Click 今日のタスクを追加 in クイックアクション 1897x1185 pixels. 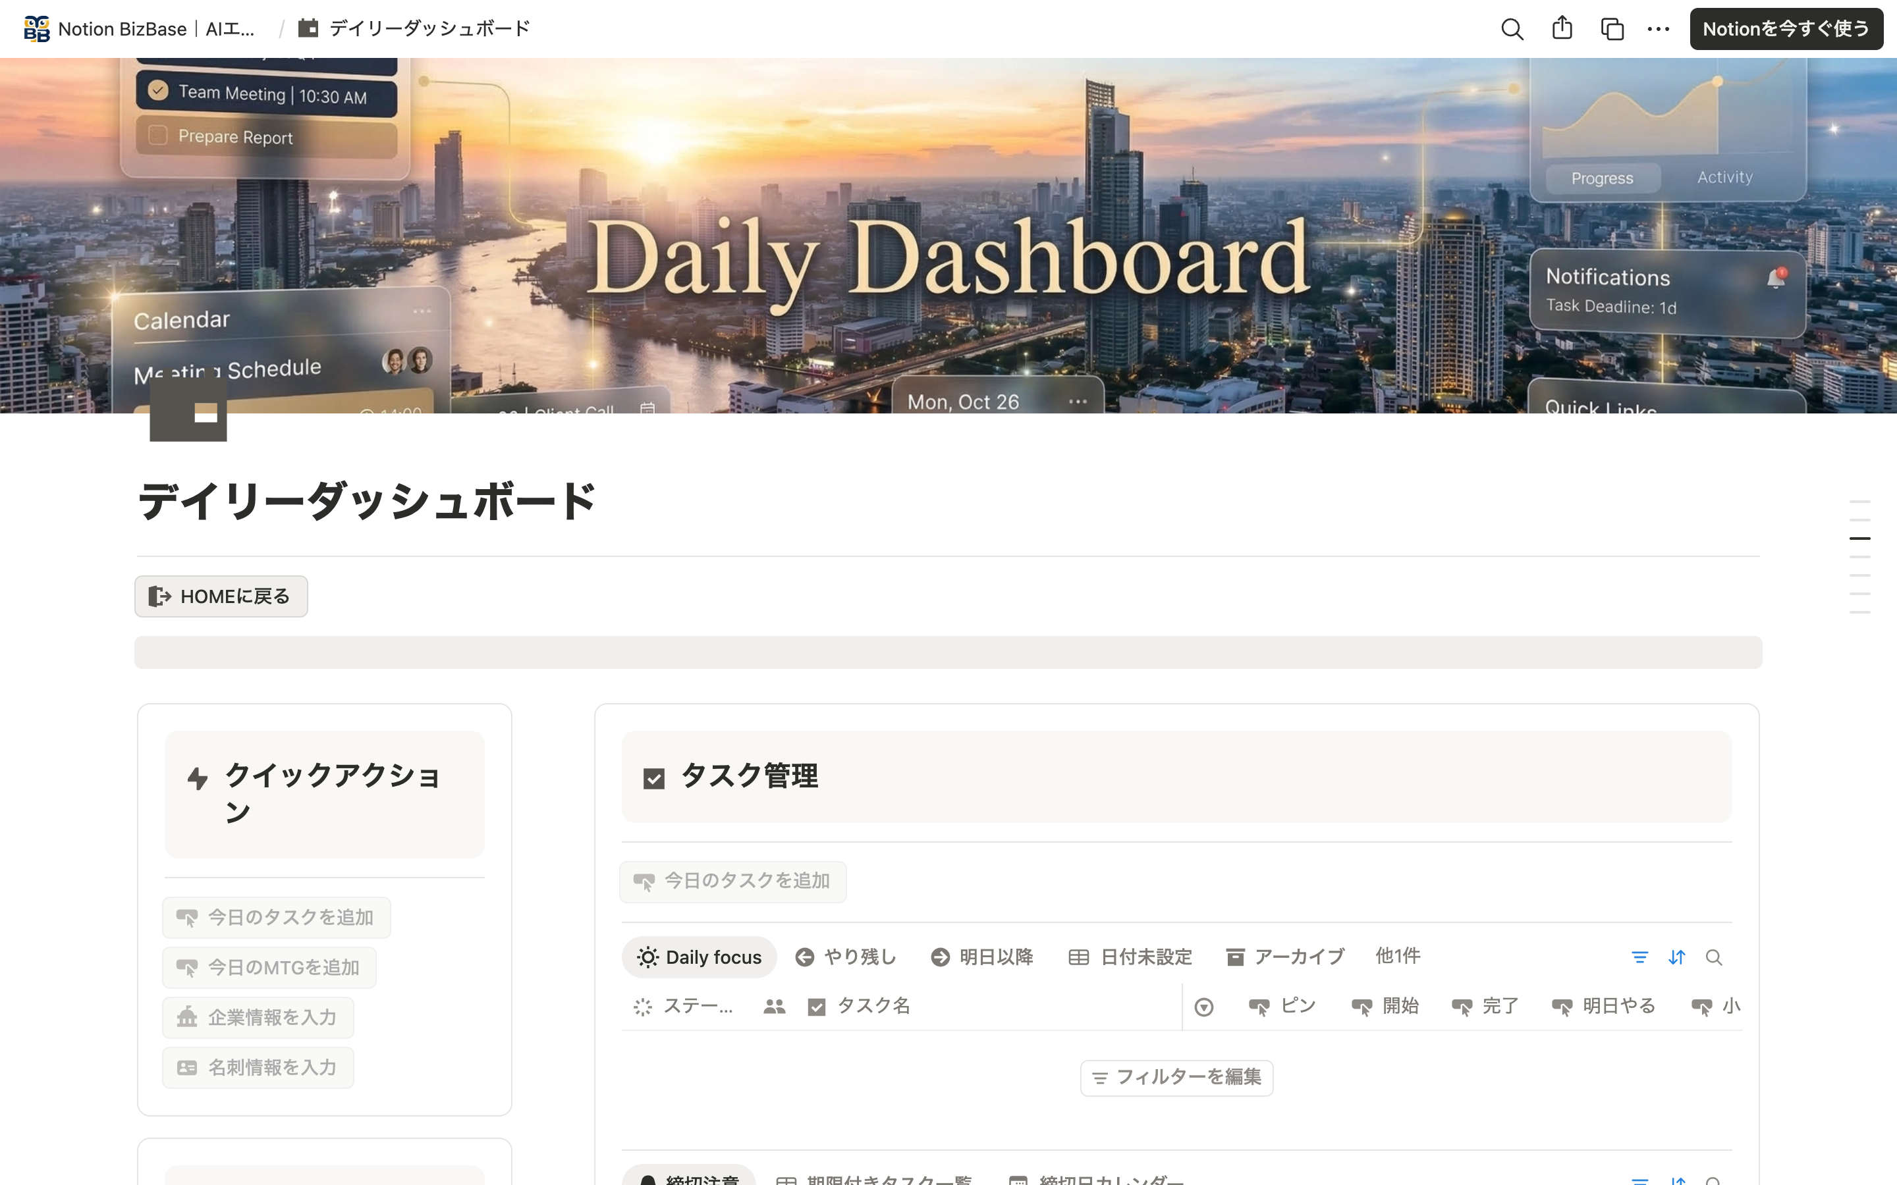(x=276, y=917)
